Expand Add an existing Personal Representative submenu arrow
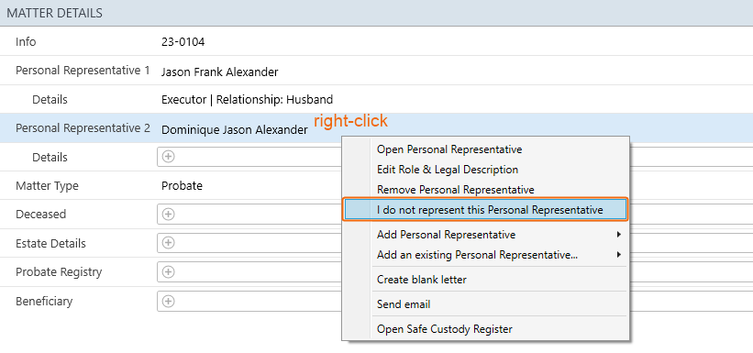The image size is (753, 353). point(619,255)
